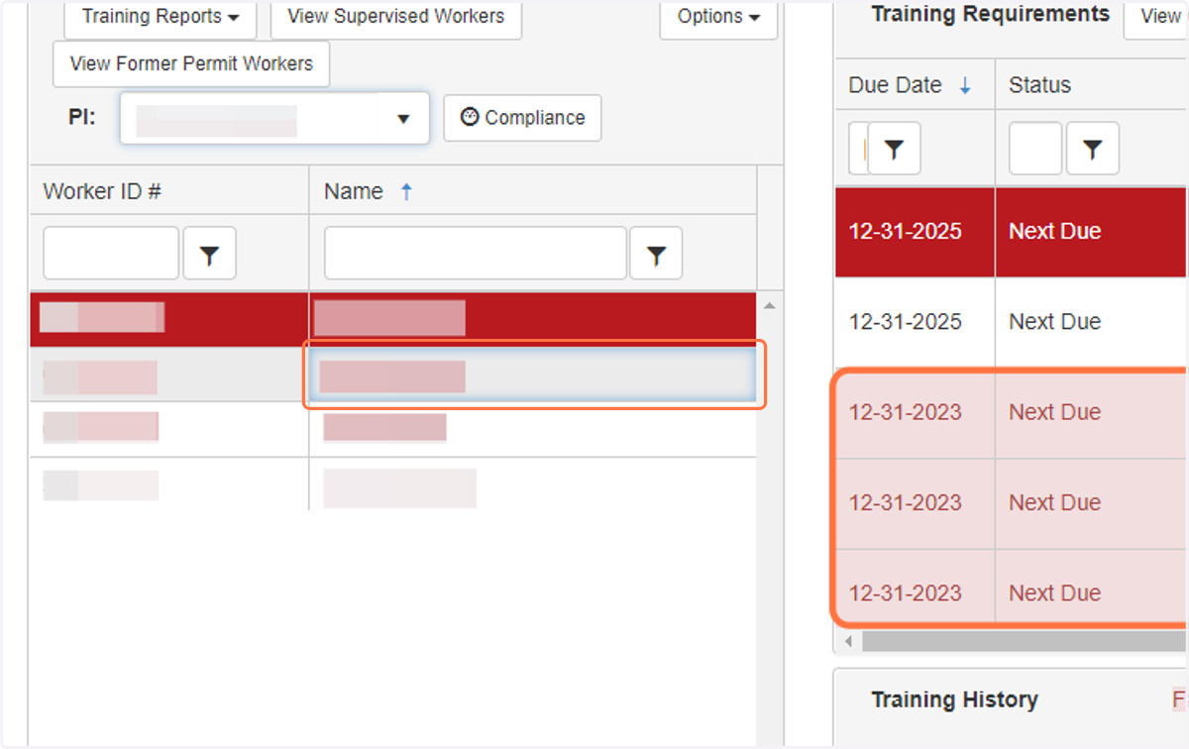1189x749 pixels.
Task: Click the Name ascending sort arrow
Action: click(406, 192)
